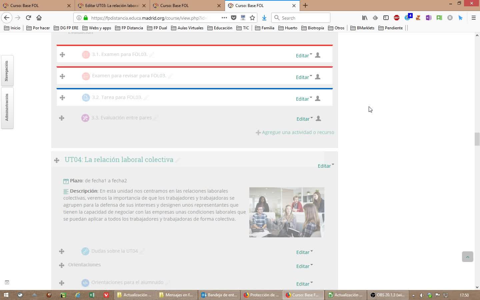Image resolution: width=480 pixels, height=300 pixels.
Task: Open UT04: La relación laboral colectiva section
Action: pyautogui.click(x=119, y=160)
